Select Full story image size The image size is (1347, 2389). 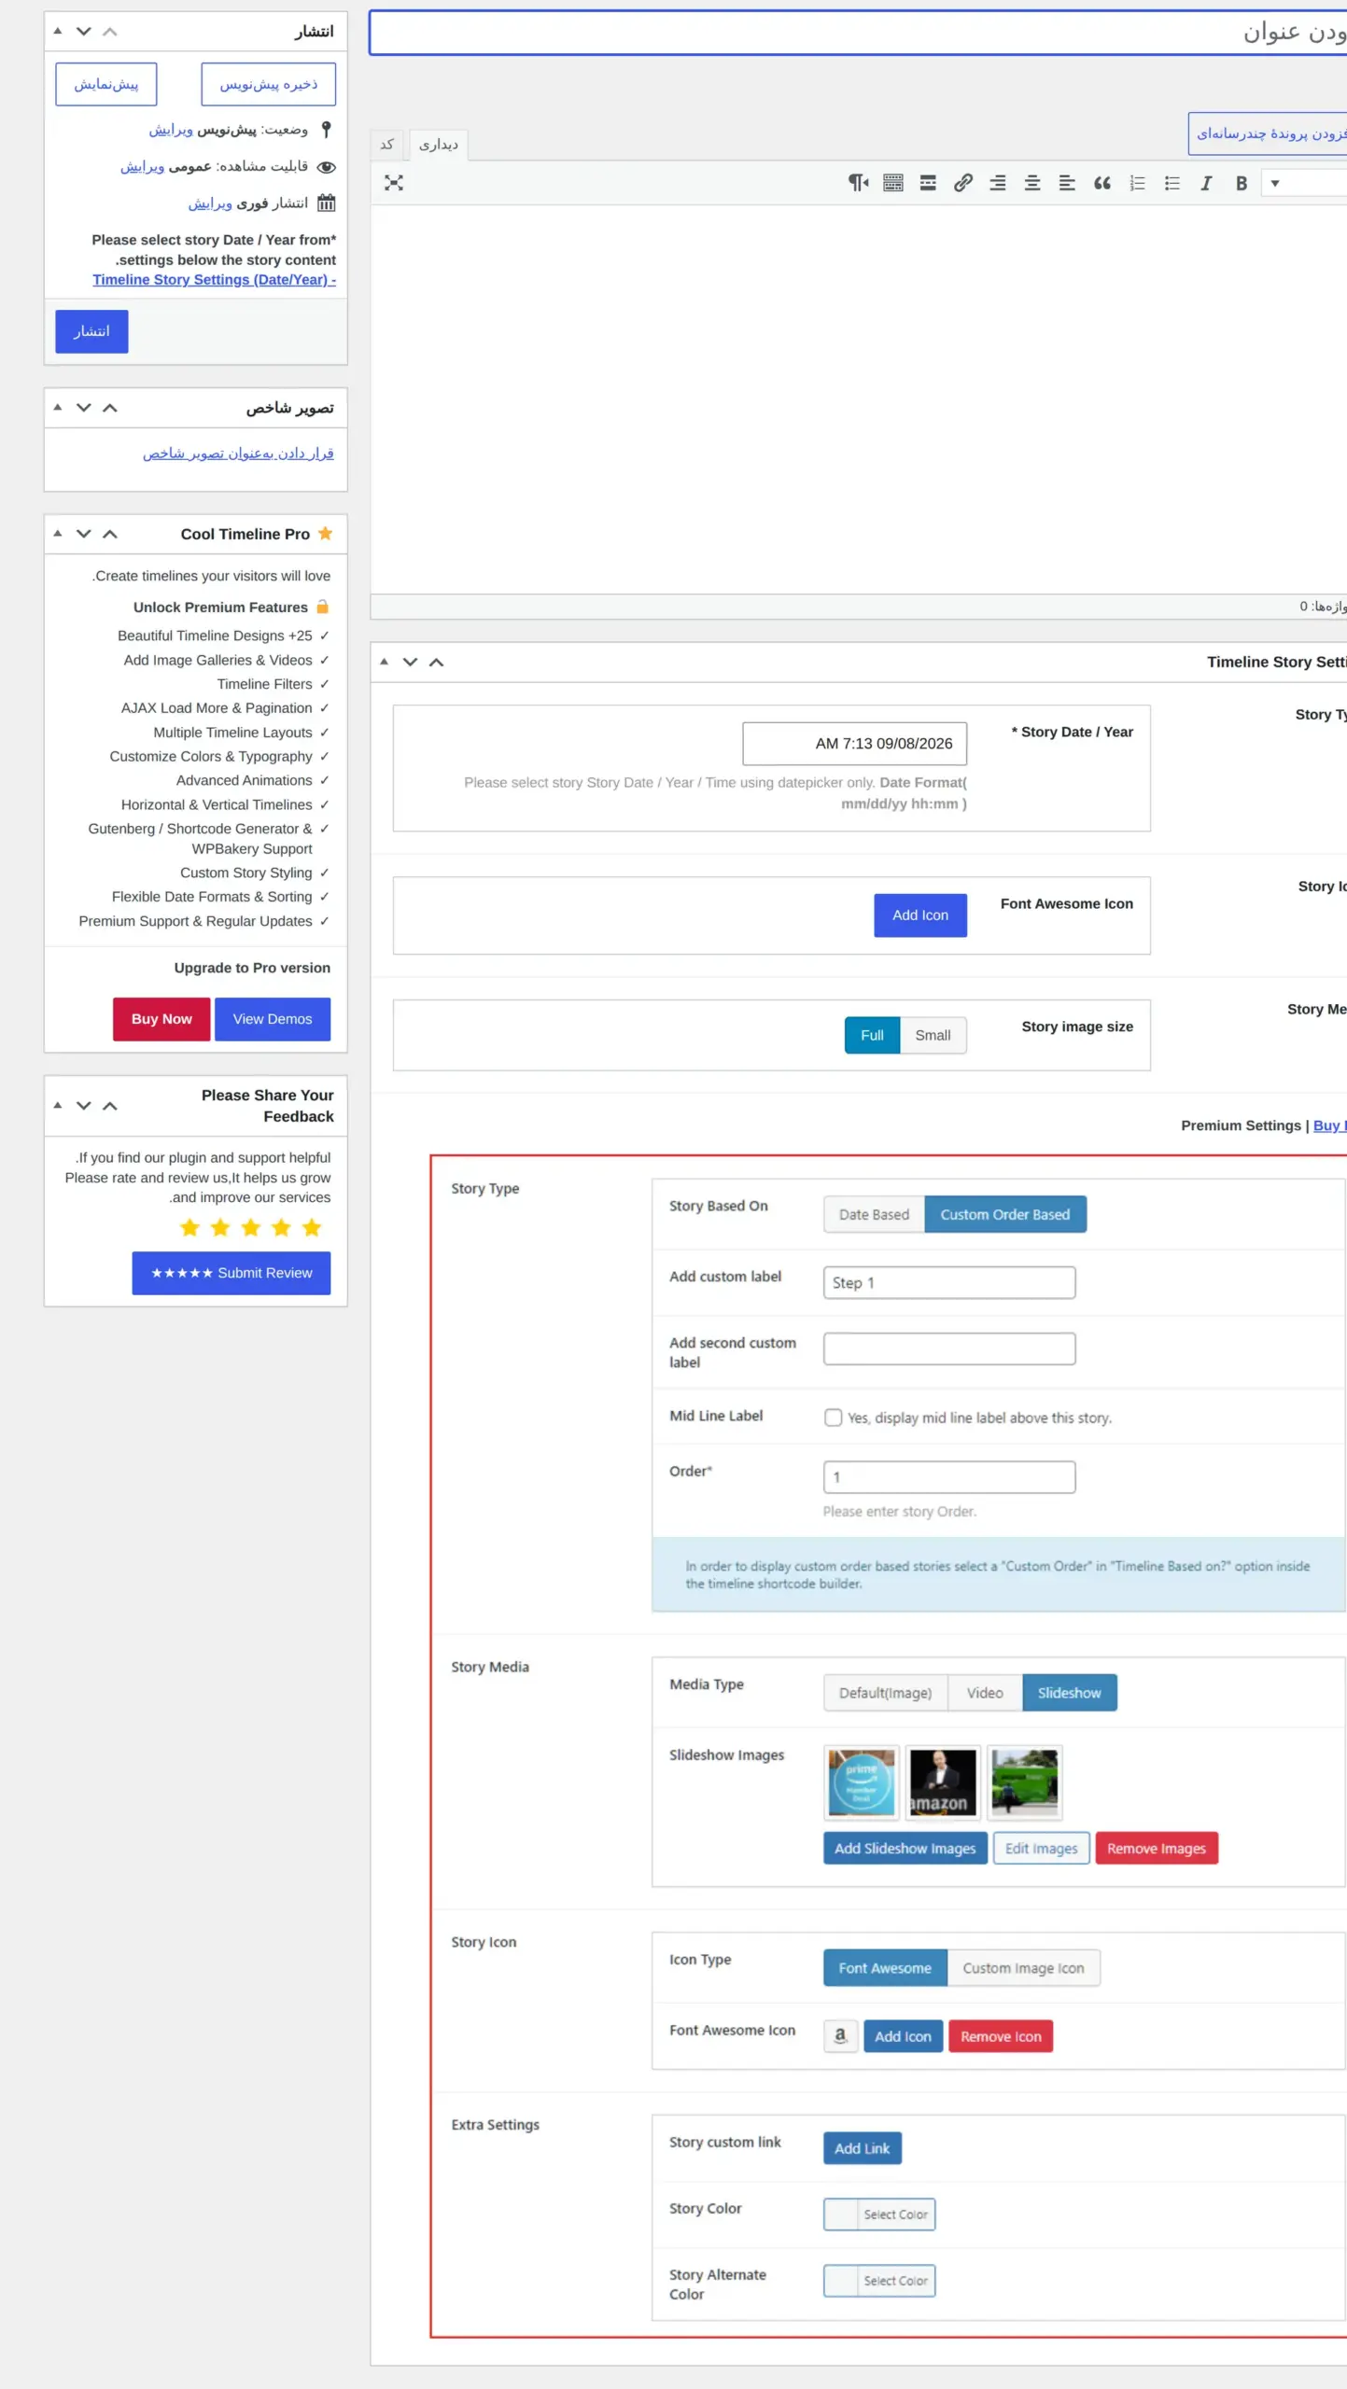coord(872,1035)
